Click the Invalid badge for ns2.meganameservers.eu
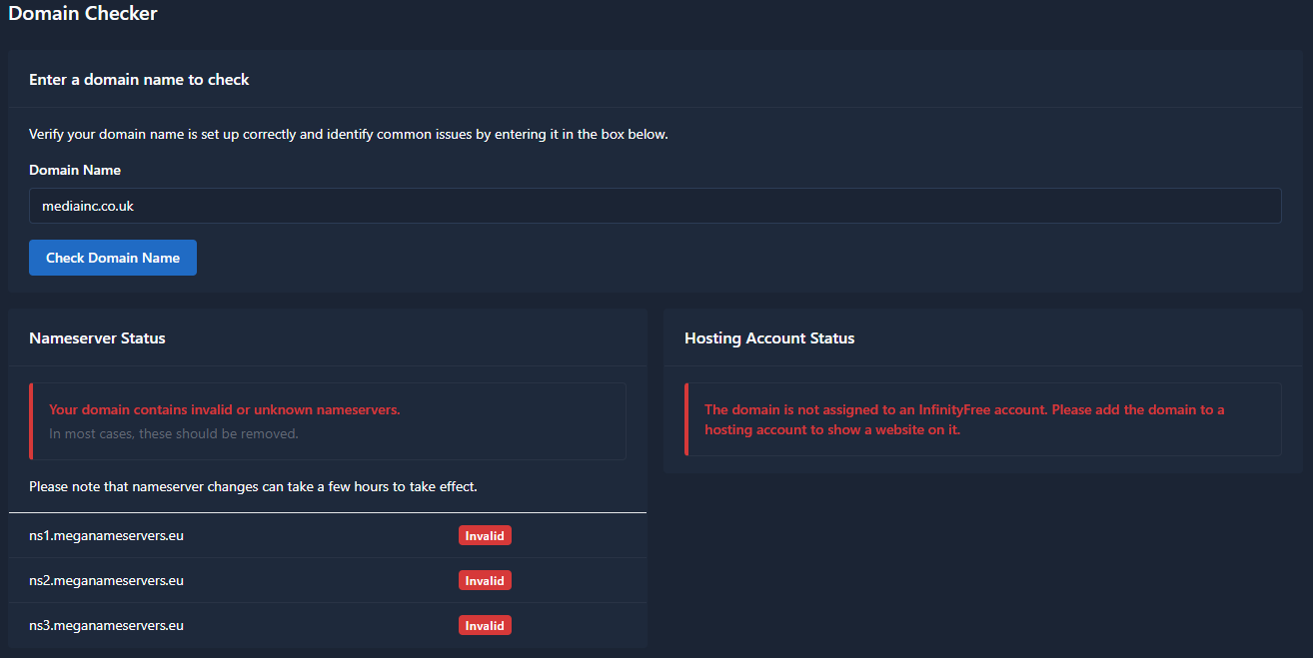1313x658 pixels. [485, 580]
